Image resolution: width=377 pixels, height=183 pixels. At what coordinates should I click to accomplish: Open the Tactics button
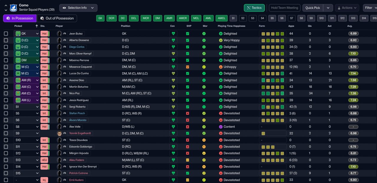pos(254,8)
